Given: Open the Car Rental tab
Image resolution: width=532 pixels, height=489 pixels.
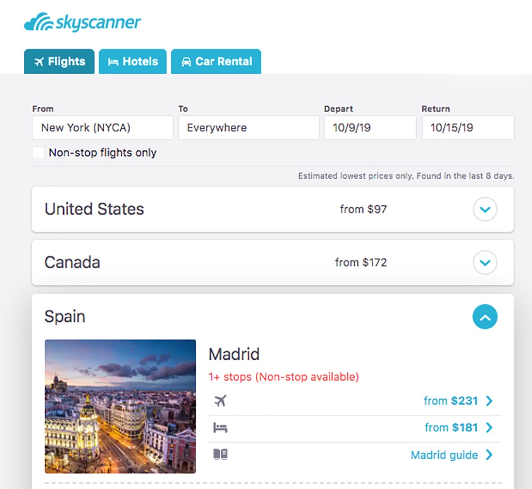Looking at the screenshot, I should pyautogui.click(x=216, y=62).
